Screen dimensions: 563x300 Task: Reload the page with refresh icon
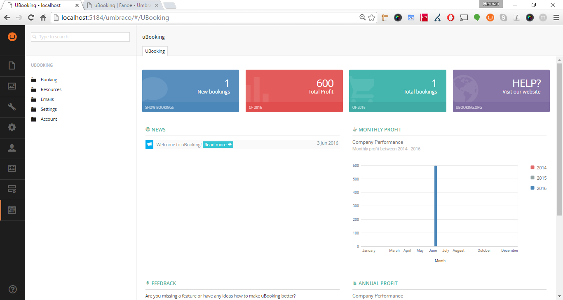coord(31,18)
